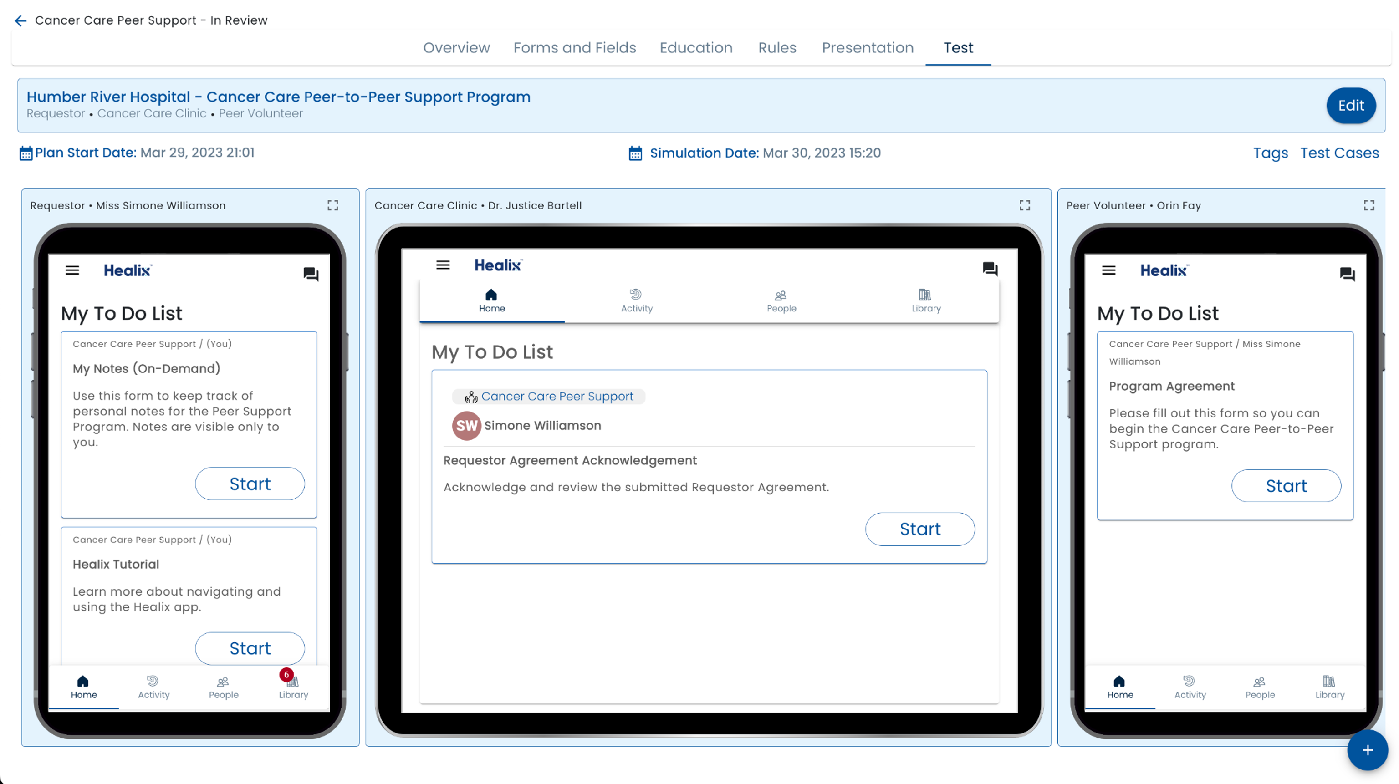Switch to Forms and Fields tab
Image resolution: width=1399 pixels, height=784 pixels.
tap(575, 48)
